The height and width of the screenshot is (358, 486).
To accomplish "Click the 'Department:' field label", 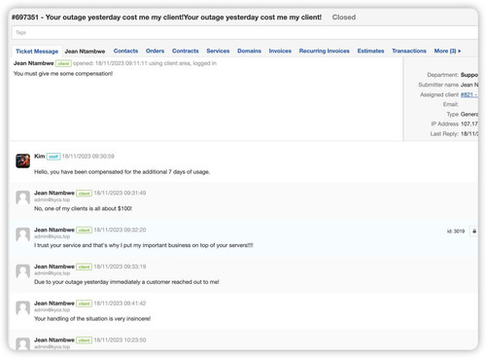I will tap(442, 75).
